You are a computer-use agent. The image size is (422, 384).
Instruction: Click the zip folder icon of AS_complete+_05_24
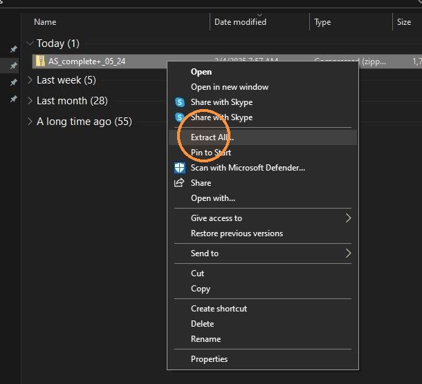pyautogui.click(x=40, y=61)
